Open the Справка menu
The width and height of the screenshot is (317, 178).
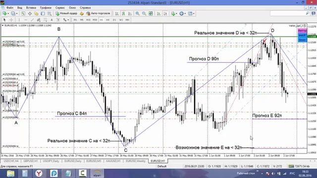(85, 8)
